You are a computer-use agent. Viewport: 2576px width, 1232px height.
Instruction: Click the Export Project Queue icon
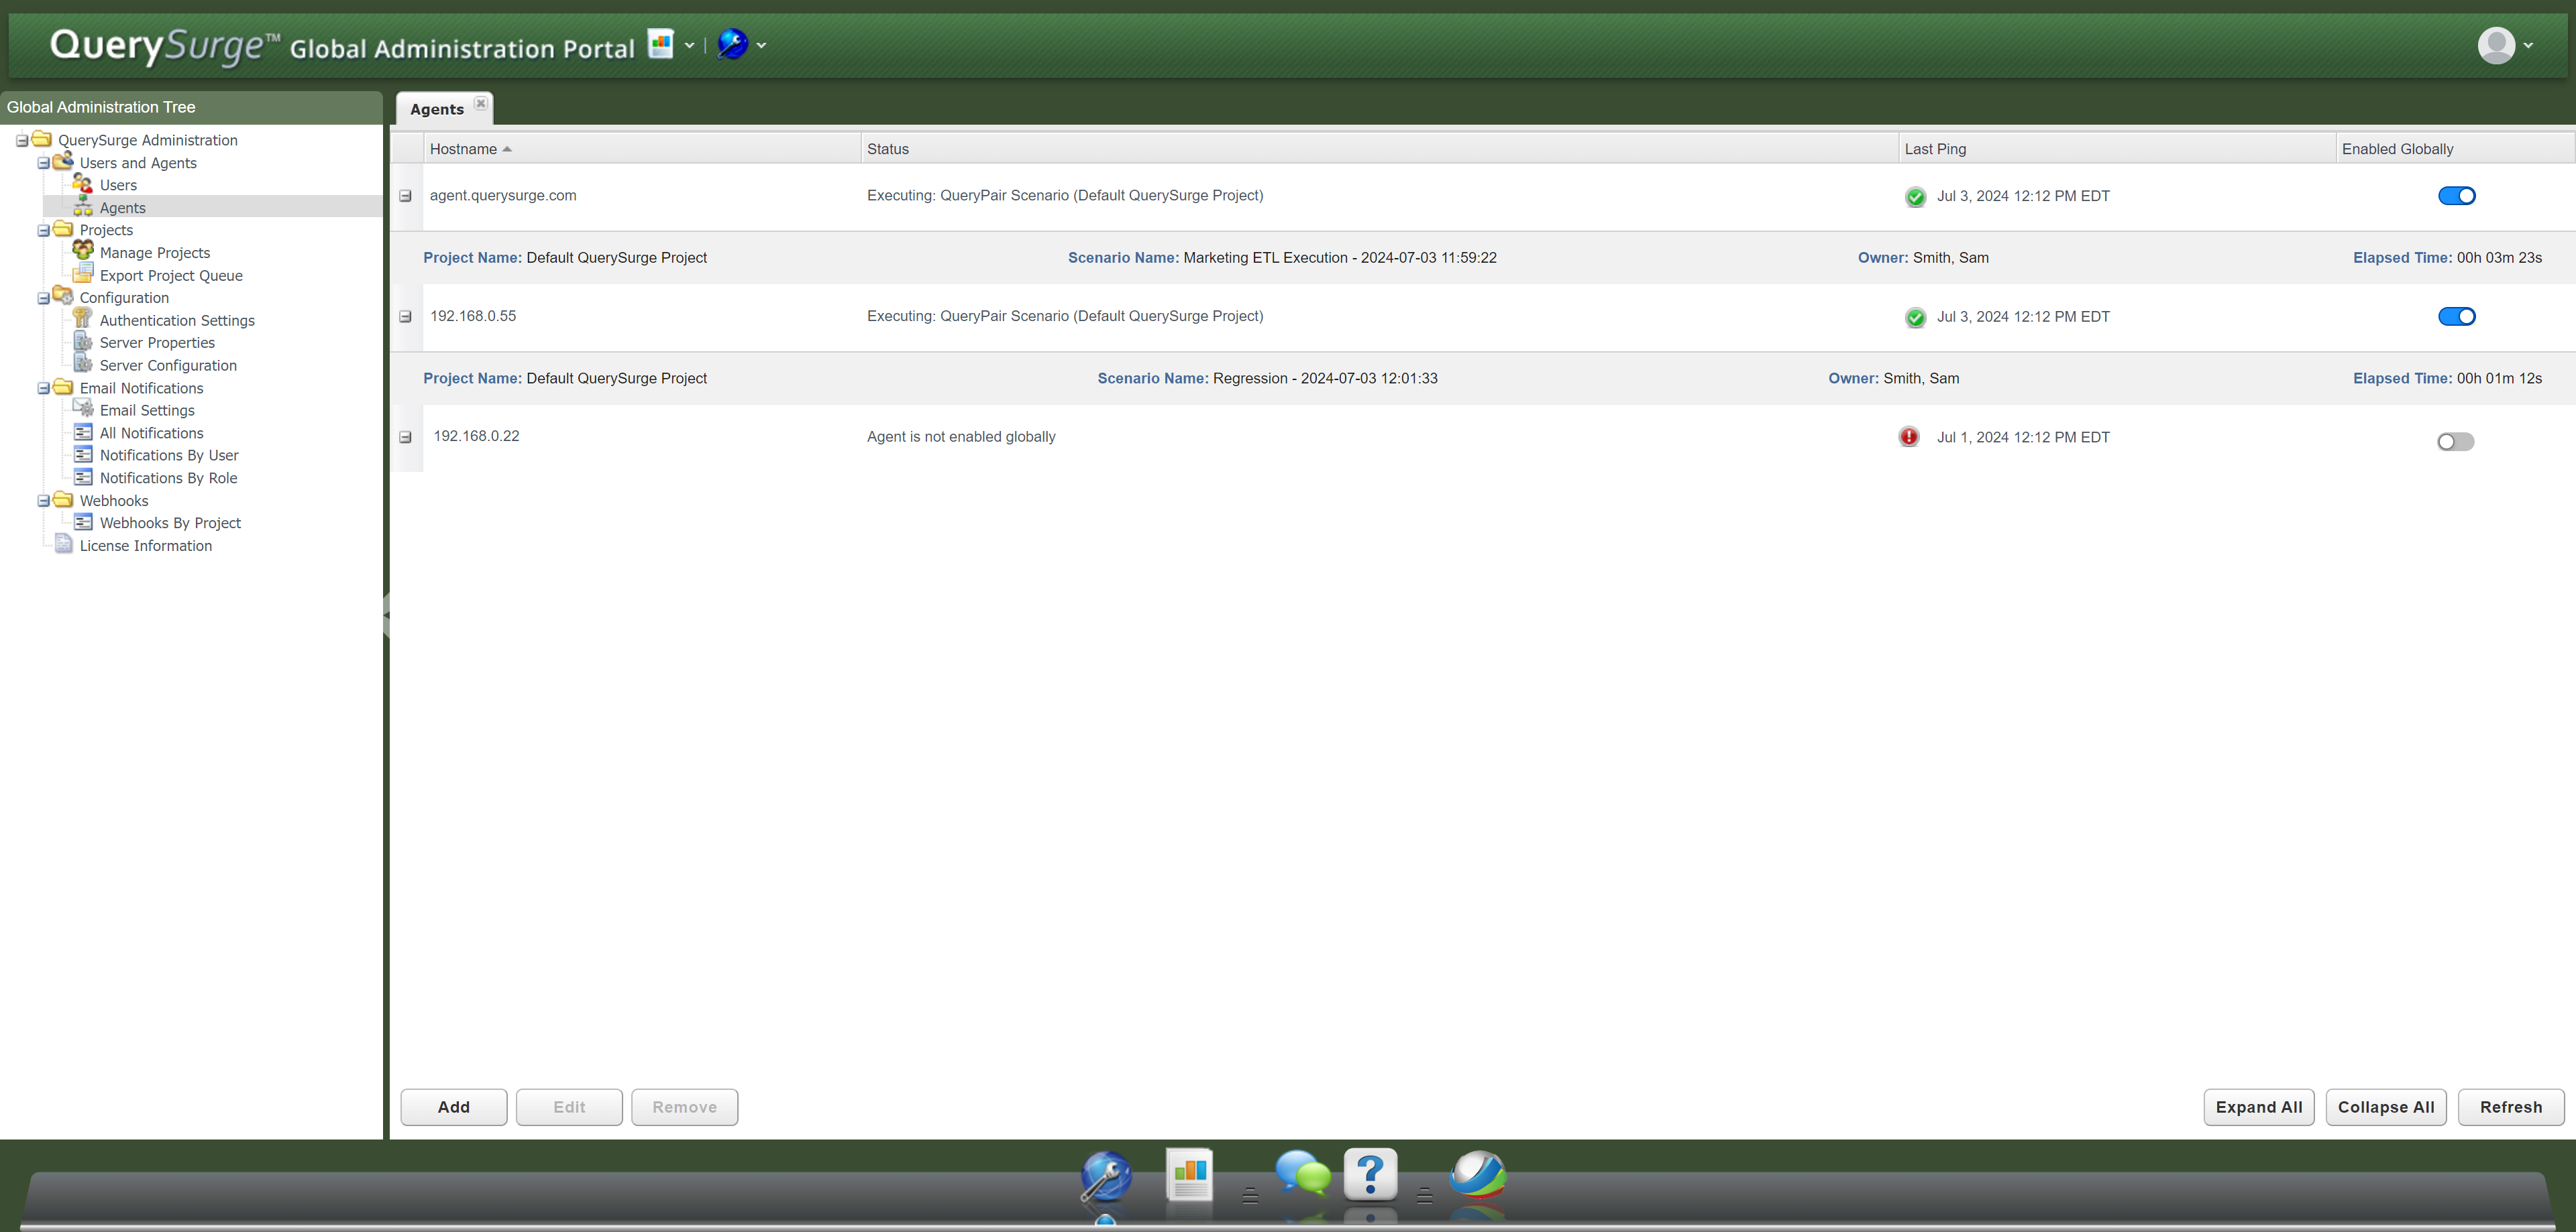coord(83,273)
